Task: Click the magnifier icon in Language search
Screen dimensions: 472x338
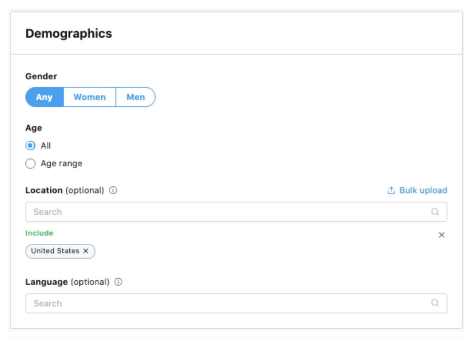Action: [x=435, y=303]
